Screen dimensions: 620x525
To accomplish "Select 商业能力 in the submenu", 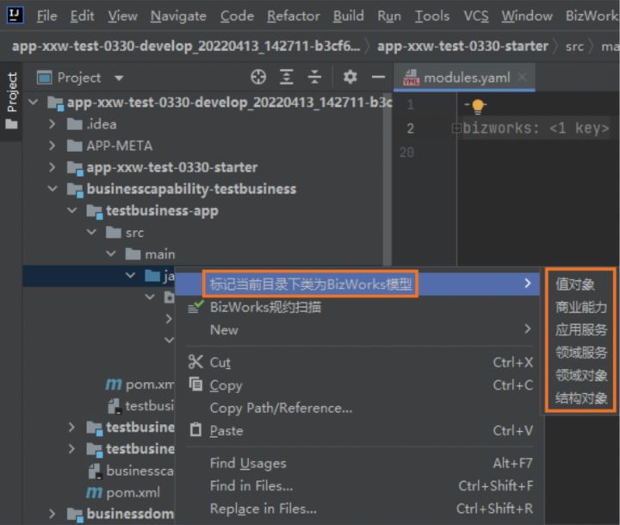I will [581, 307].
